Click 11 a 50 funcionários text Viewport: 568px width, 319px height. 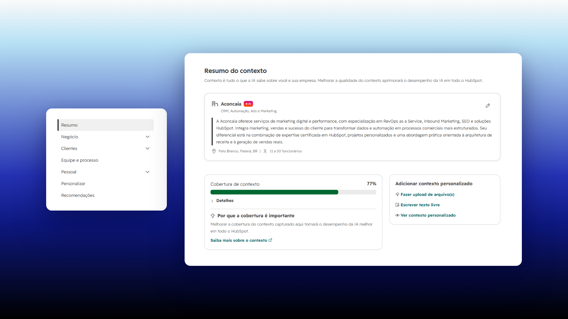(x=286, y=151)
